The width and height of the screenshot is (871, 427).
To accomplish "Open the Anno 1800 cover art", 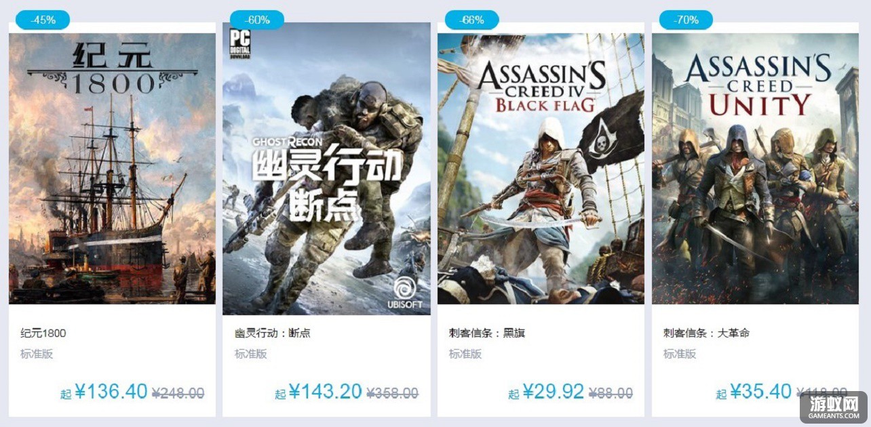I will (112, 168).
